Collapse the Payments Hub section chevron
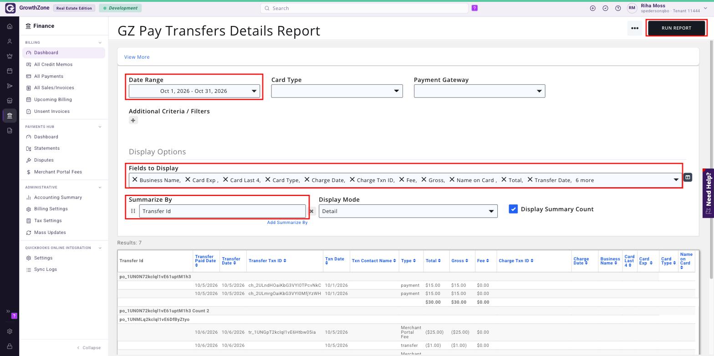The width and height of the screenshot is (714, 356). 100,127
